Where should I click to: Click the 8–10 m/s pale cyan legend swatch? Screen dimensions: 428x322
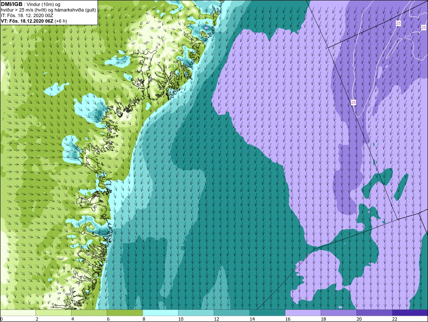160,313
